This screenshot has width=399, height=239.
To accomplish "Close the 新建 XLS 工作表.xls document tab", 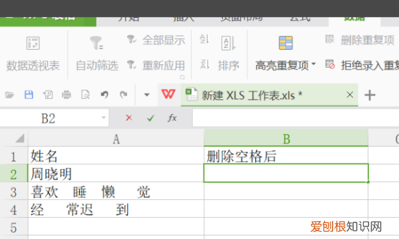I will click(350, 95).
